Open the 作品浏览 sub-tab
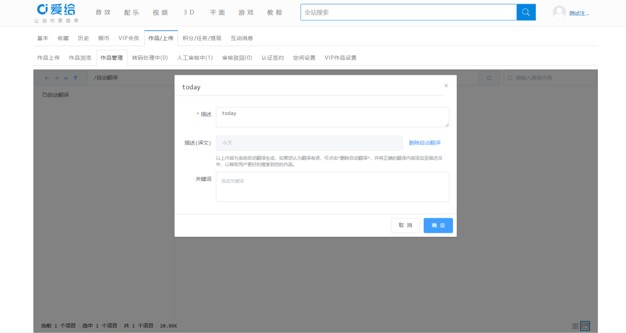The width and height of the screenshot is (626, 333). [80, 58]
